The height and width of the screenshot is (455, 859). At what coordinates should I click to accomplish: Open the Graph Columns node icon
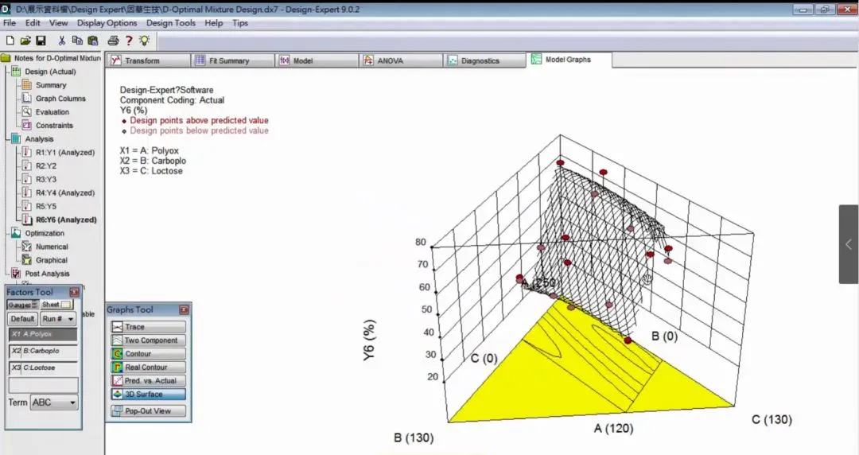26,98
